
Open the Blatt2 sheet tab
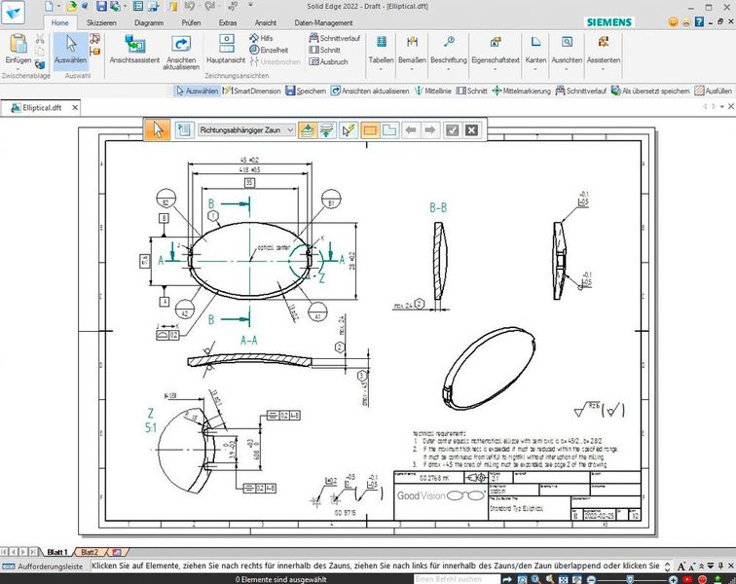click(x=89, y=552)
